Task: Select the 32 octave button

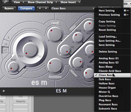Action: [5, 50]
